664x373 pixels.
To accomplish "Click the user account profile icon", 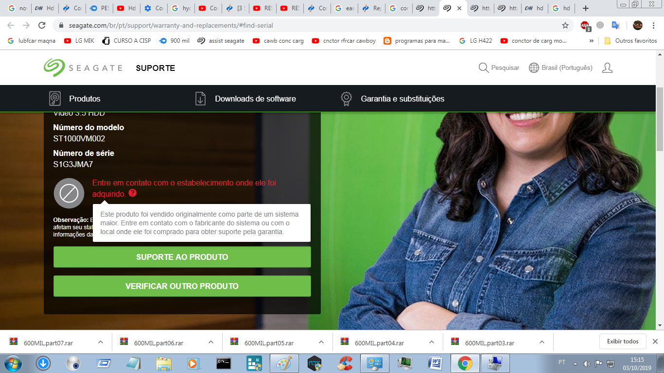I will tap(607, 68).
